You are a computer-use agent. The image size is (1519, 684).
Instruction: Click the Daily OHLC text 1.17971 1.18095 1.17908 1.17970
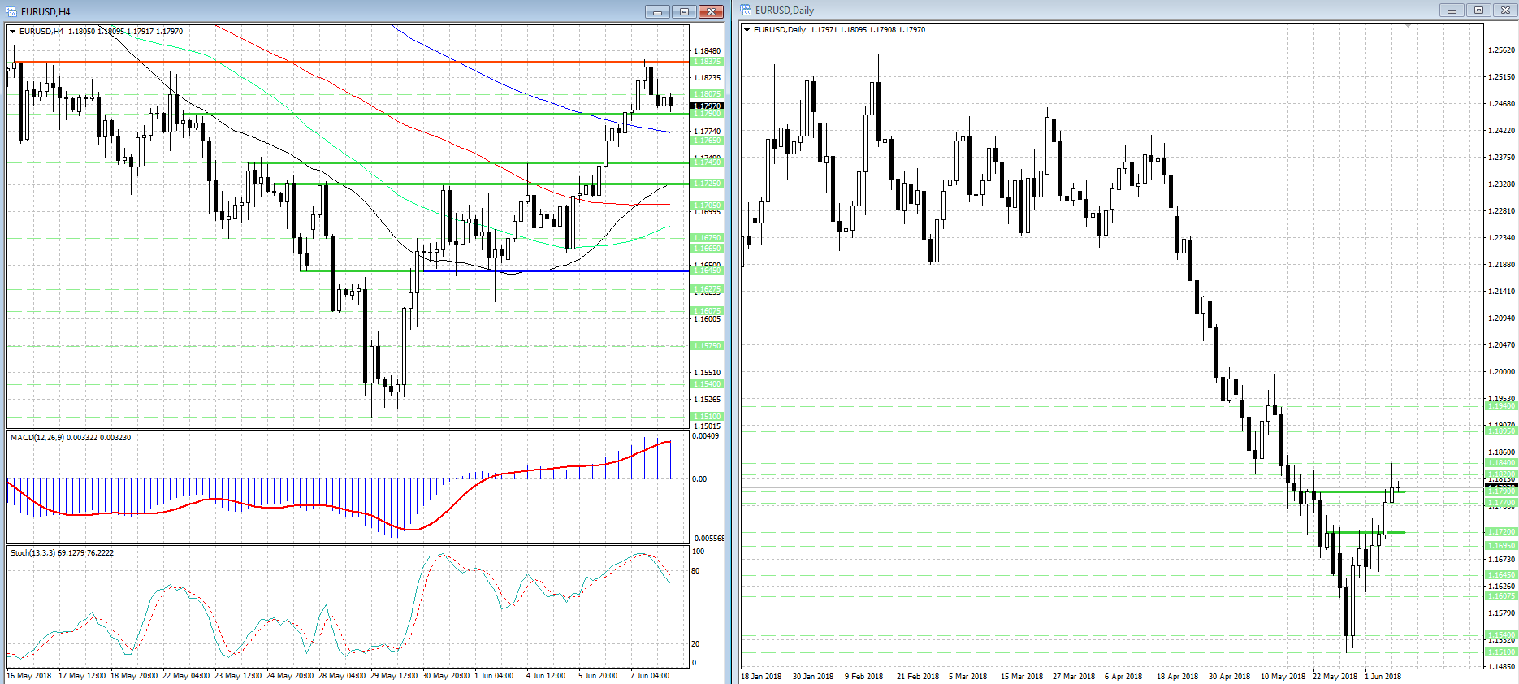click(868, 30)
